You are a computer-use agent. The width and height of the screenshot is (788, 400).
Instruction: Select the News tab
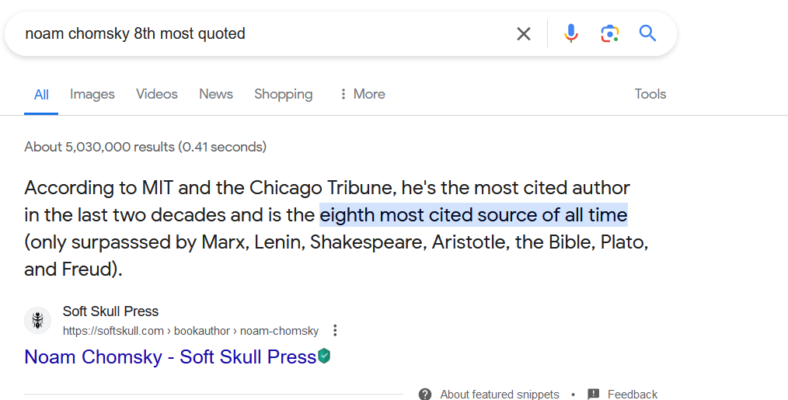click(216, 94)
